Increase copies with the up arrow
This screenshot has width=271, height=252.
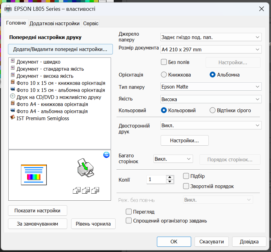pos(170,177)
